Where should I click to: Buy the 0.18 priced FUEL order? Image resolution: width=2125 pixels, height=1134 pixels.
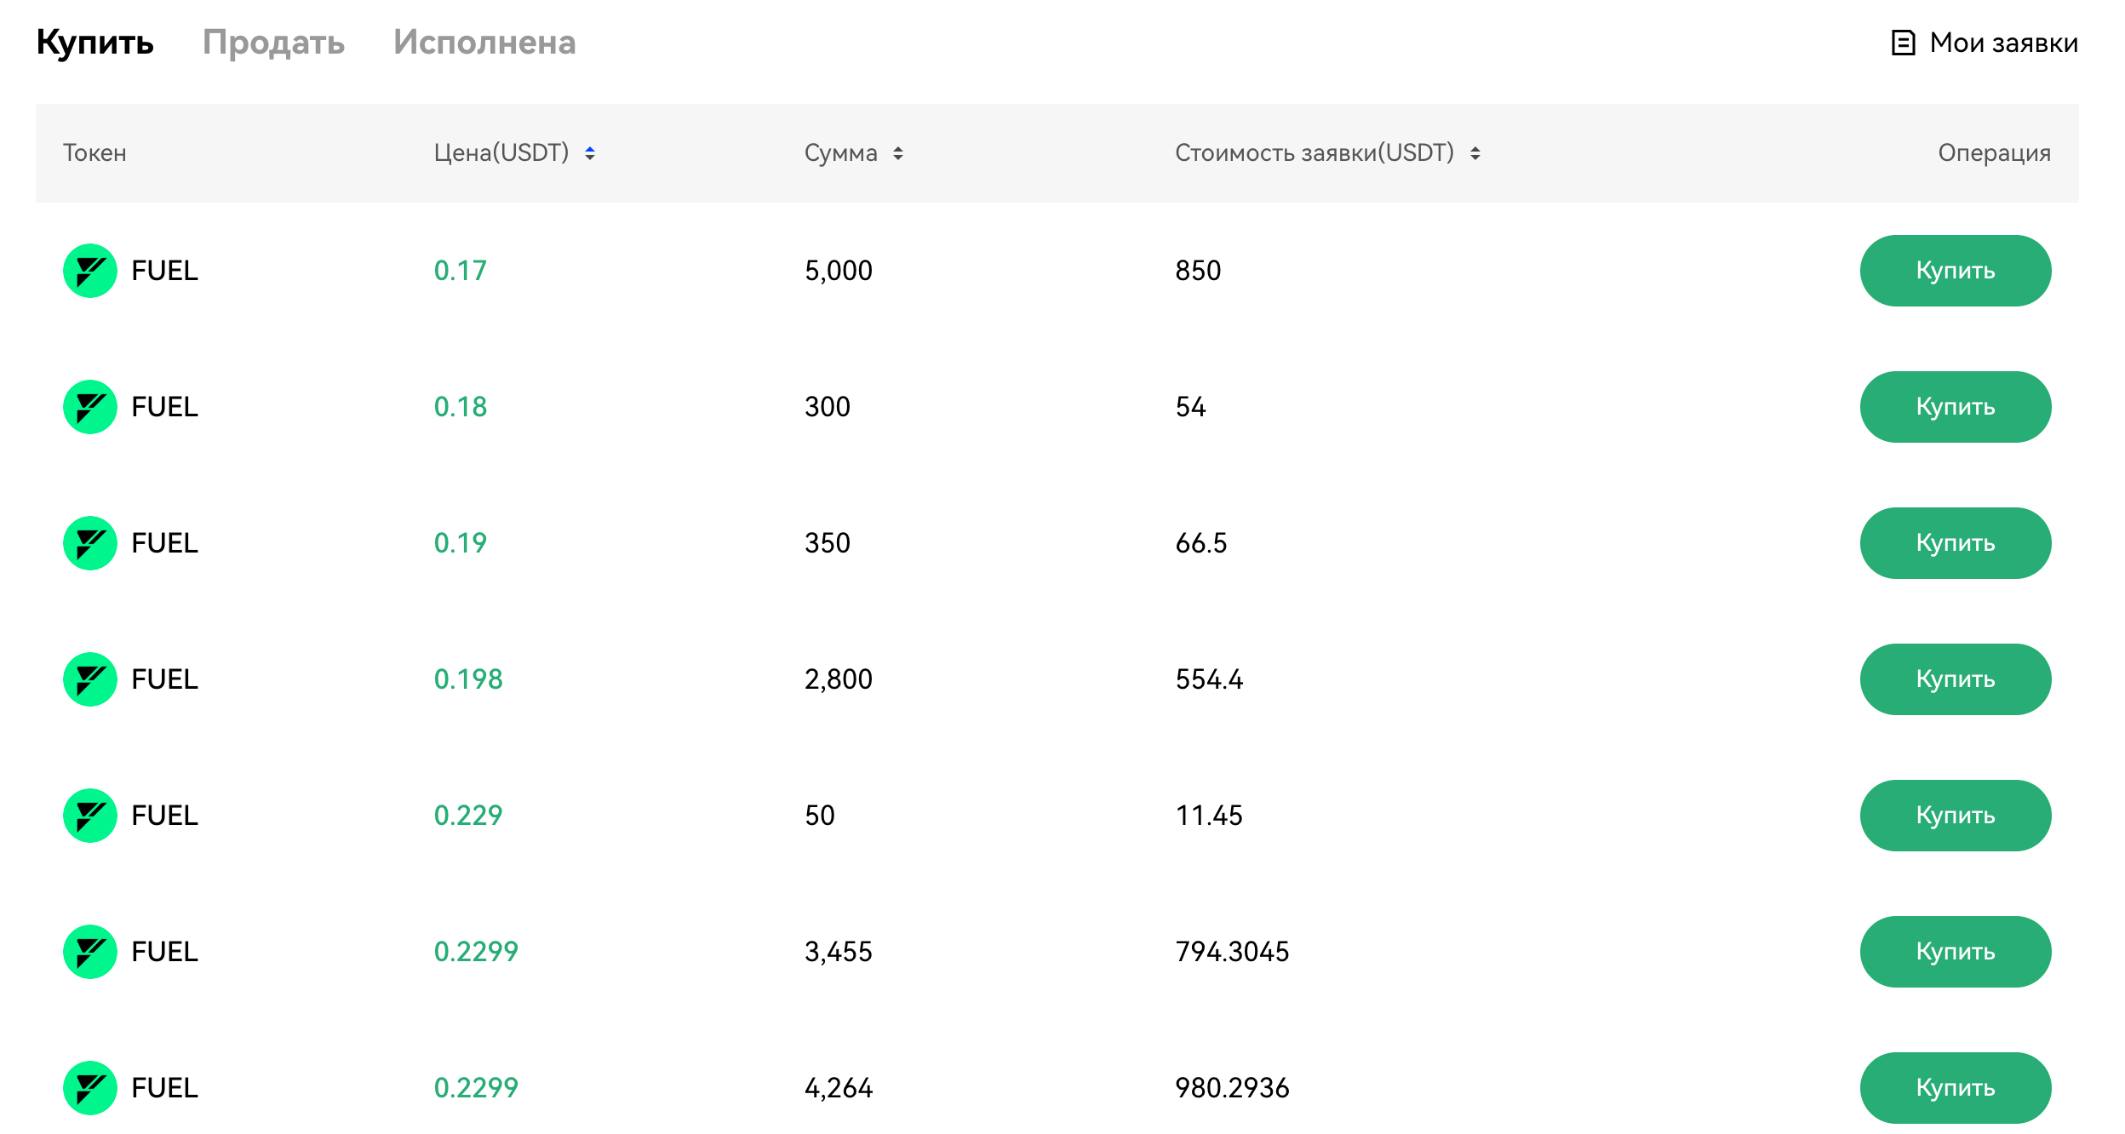pyautogui.click(x=1956, y=407)
